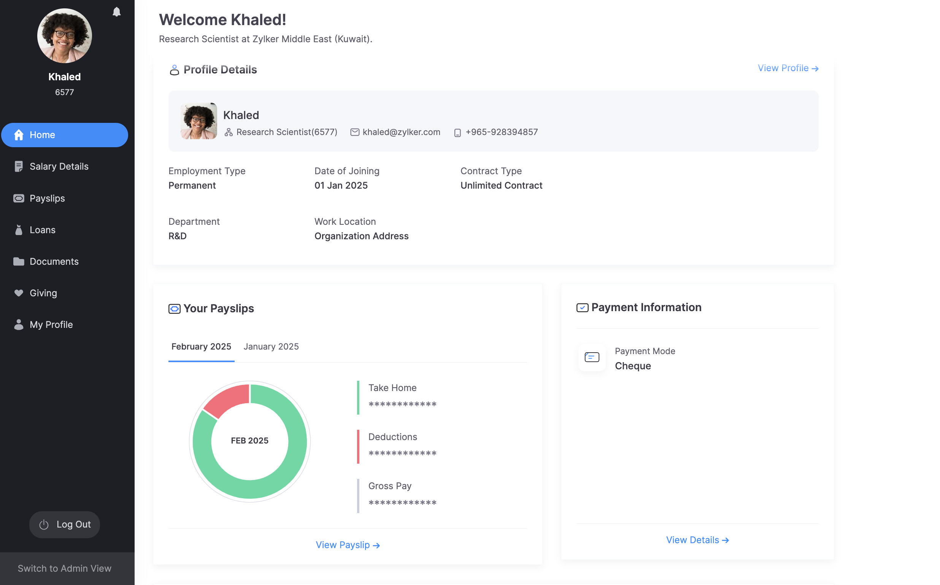The image size is (940, 585).
Task: Click the cheque Payment Mode icon
Action: click(x=592, y=358)
